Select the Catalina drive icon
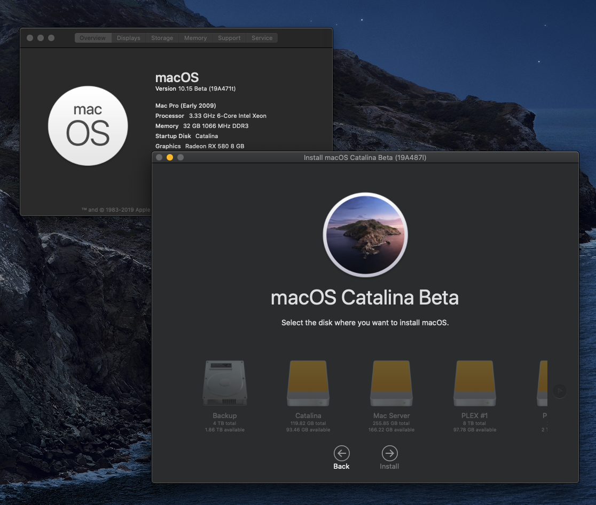The height and width of the screenshot is (505, 596). pos(308,383)
